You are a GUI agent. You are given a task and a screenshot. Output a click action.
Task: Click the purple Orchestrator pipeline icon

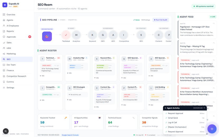point(47,36)
